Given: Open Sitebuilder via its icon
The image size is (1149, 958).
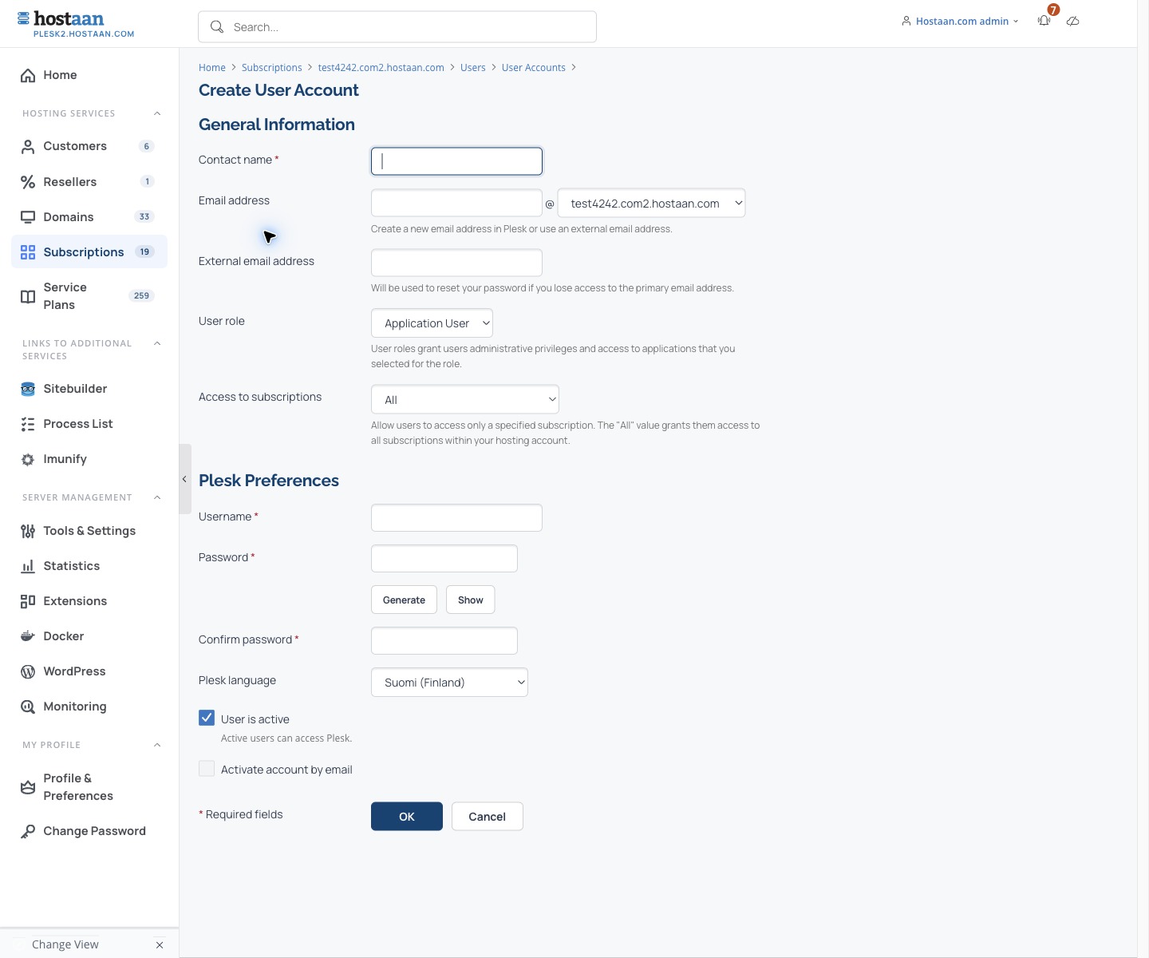Looking at the screenshot, I should (28, 389).
